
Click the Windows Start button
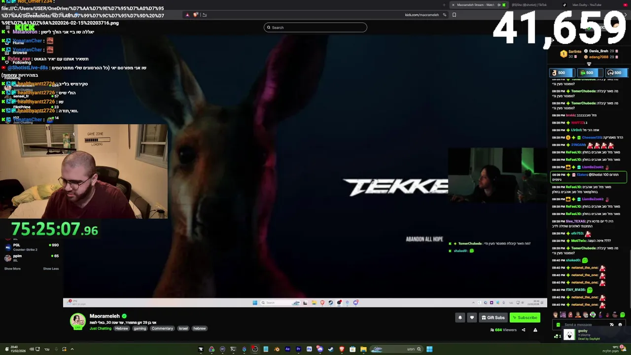pos(429,349)
